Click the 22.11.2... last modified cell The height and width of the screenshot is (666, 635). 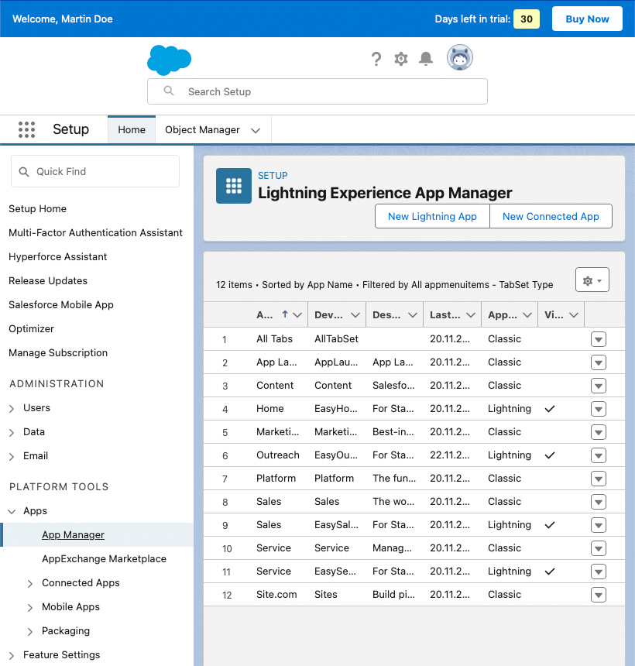pos(450,455)
